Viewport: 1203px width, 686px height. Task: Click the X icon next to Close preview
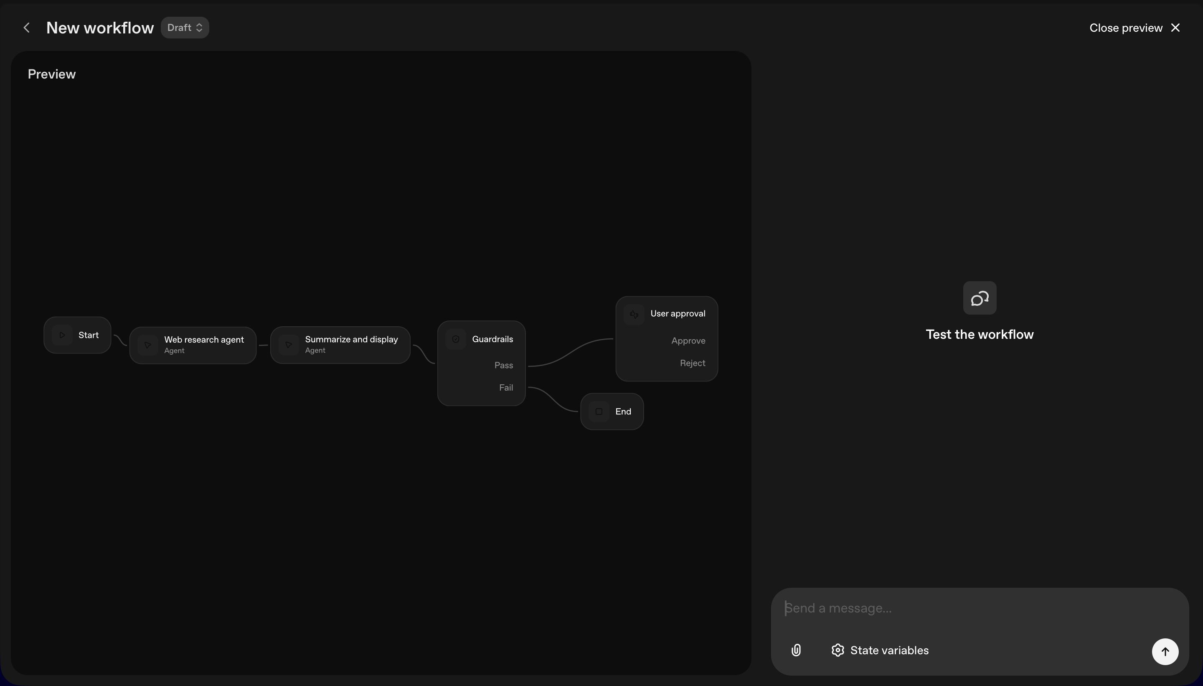pyautogui.click(x=1175, y=28)
